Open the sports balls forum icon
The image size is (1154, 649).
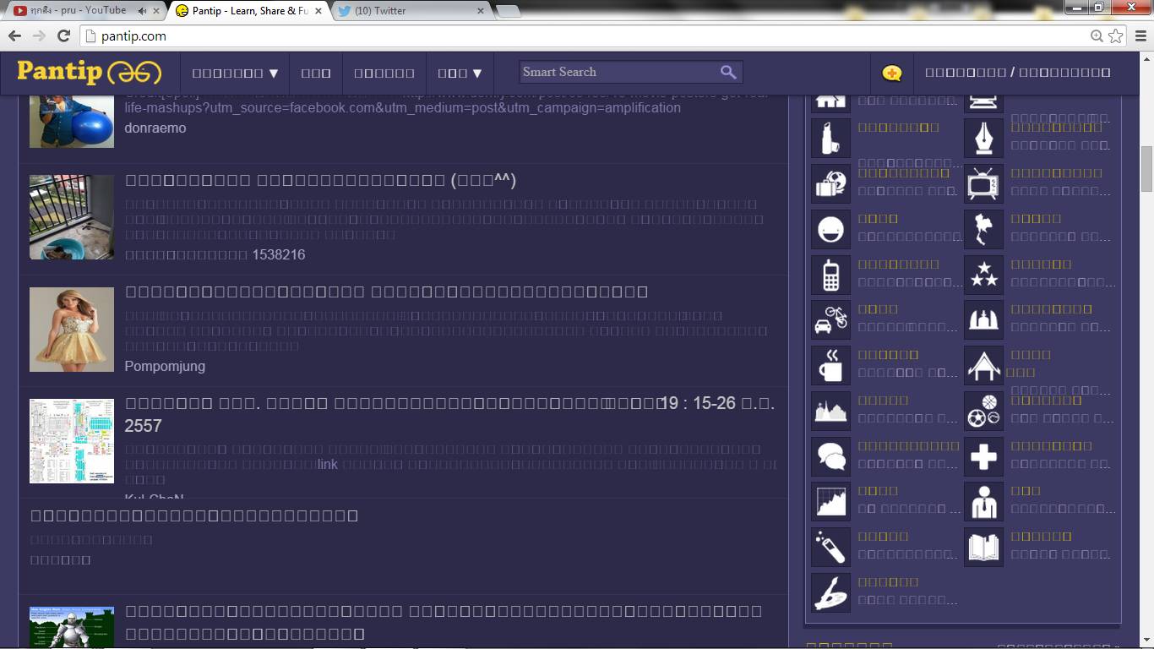pyautogui.click(x=983, y=411)
